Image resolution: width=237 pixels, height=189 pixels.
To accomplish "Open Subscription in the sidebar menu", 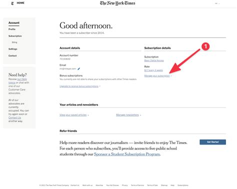I will 15,36.
